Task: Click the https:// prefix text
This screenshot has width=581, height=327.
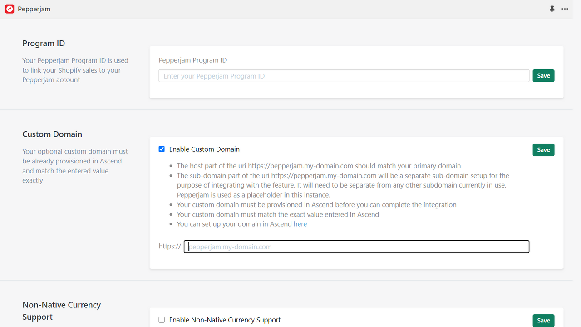Action: [x=170, y=246]
